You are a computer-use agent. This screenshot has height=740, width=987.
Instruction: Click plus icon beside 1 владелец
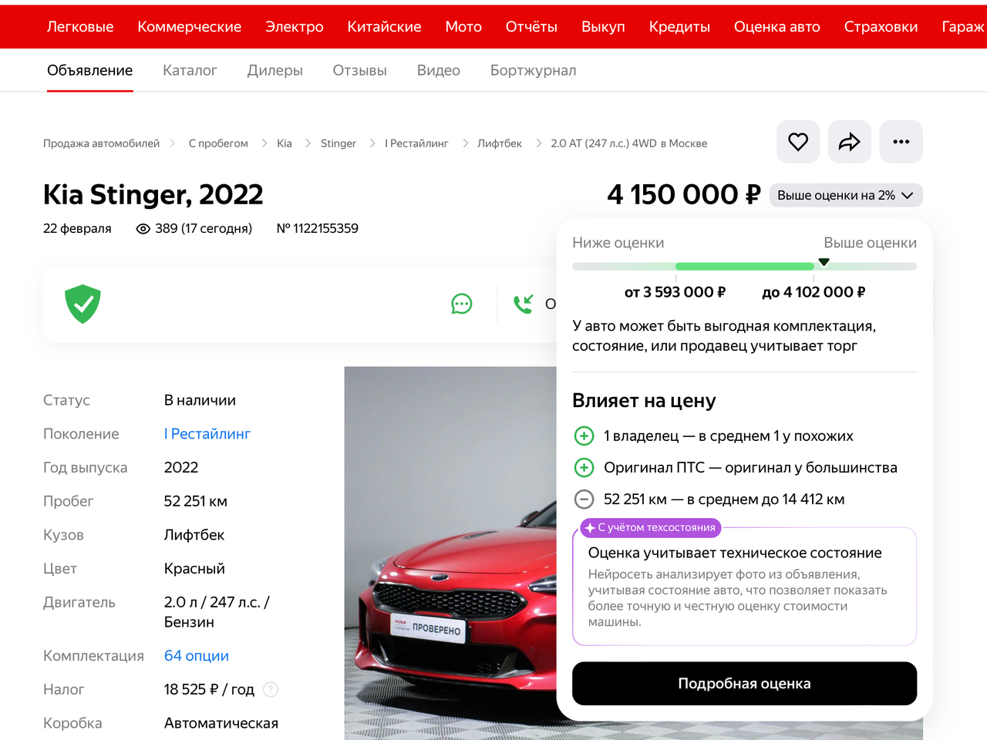(584, 436)
